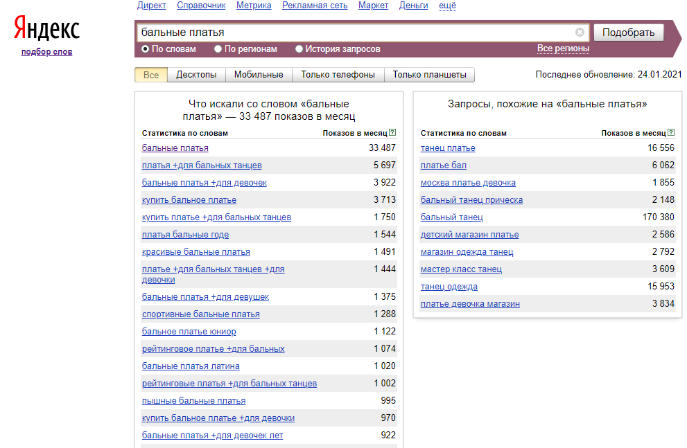The height and width of the screenshot is (448, 687).
Task: Click the impressions value '3 713'
Action: tap(385, 199)
